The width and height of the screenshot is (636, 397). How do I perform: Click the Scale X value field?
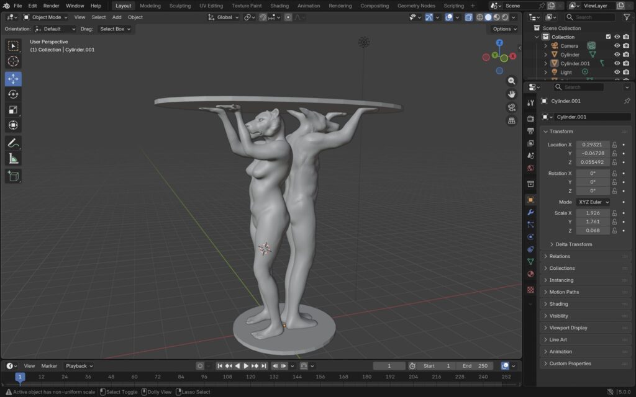click(593, 213)
